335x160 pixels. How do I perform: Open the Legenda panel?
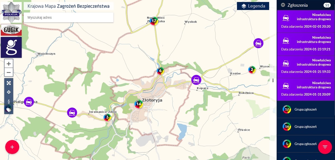point(253,6)
